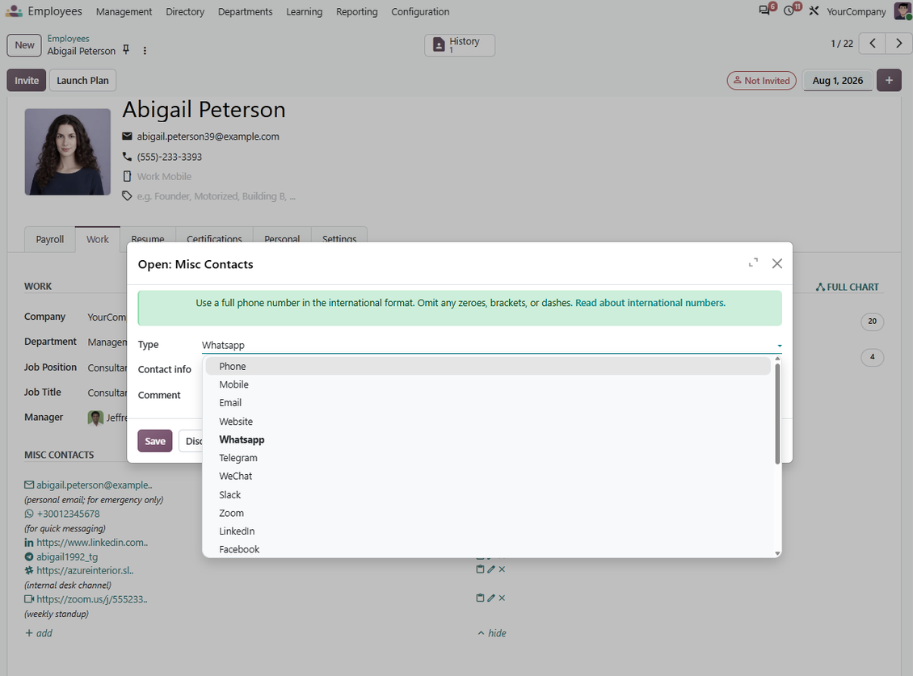Close the Misc Contacts dialog
This screenshot has height=676, width=913.
776,264
